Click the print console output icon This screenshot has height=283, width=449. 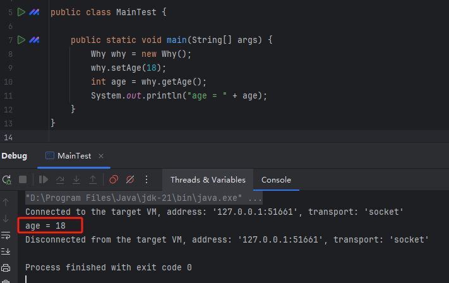[x=6, y=268]
